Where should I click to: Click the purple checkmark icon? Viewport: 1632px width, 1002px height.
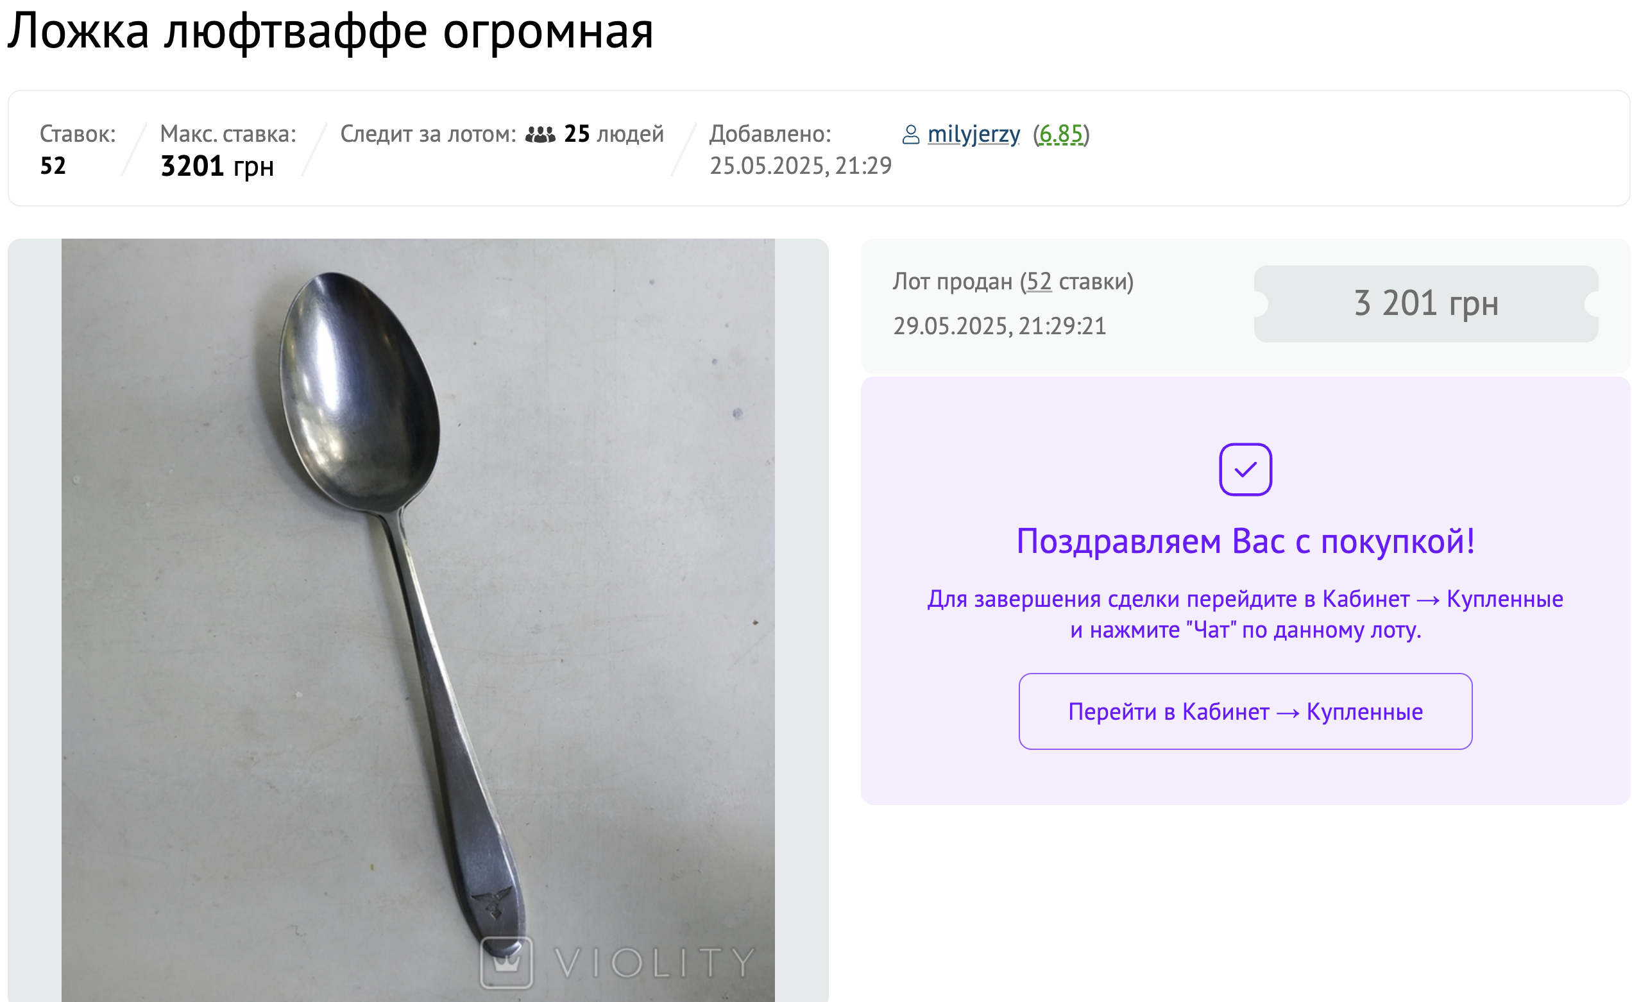(x=1245, y=469)
